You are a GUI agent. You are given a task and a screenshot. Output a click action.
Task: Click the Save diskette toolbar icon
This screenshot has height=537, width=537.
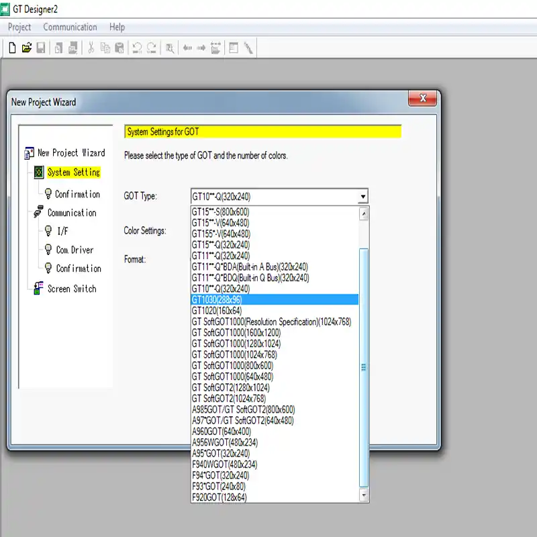(41, 48)
